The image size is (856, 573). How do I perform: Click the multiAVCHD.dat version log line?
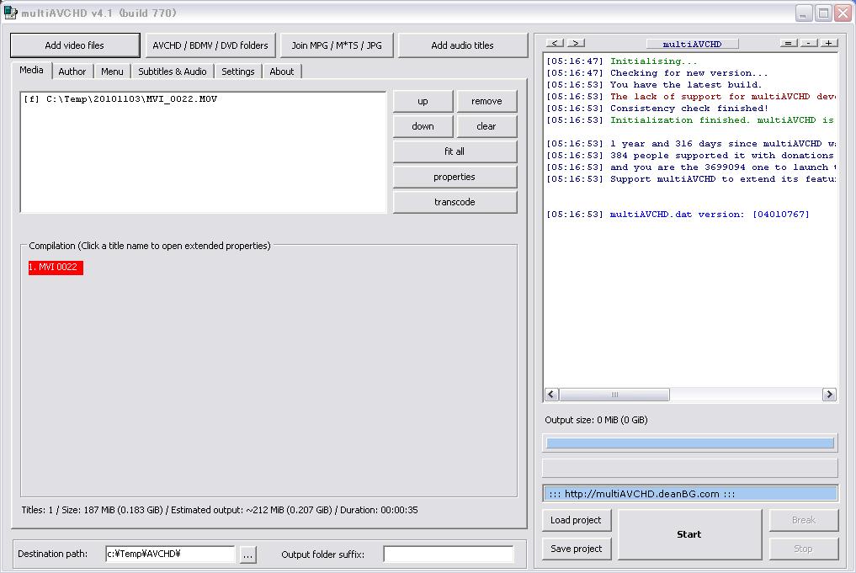tap(678, 215)
